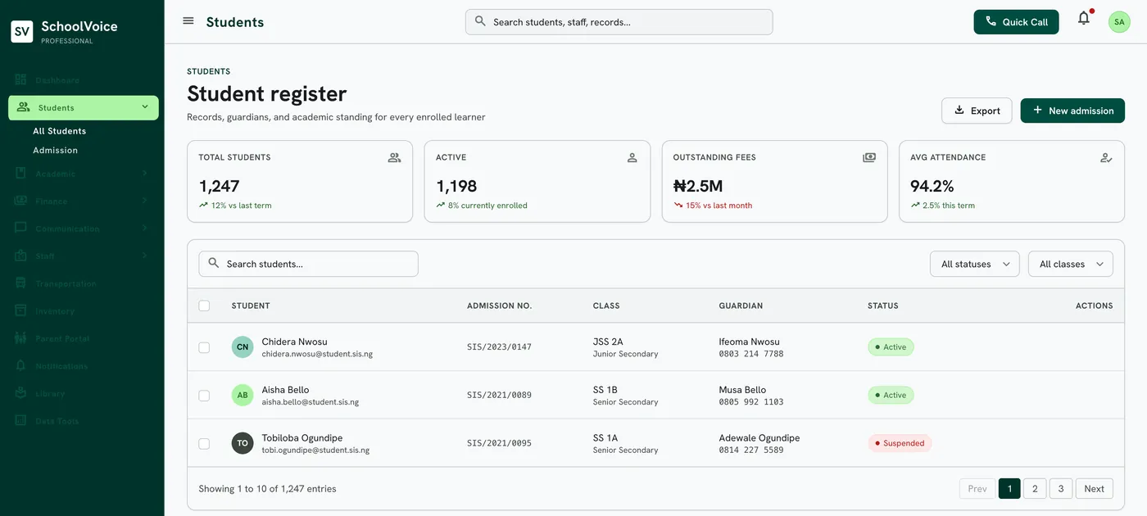Viewport: 1147px width, 516px height.
Task: Click the Notifications bell in sidebar
Action: (21, 366)
